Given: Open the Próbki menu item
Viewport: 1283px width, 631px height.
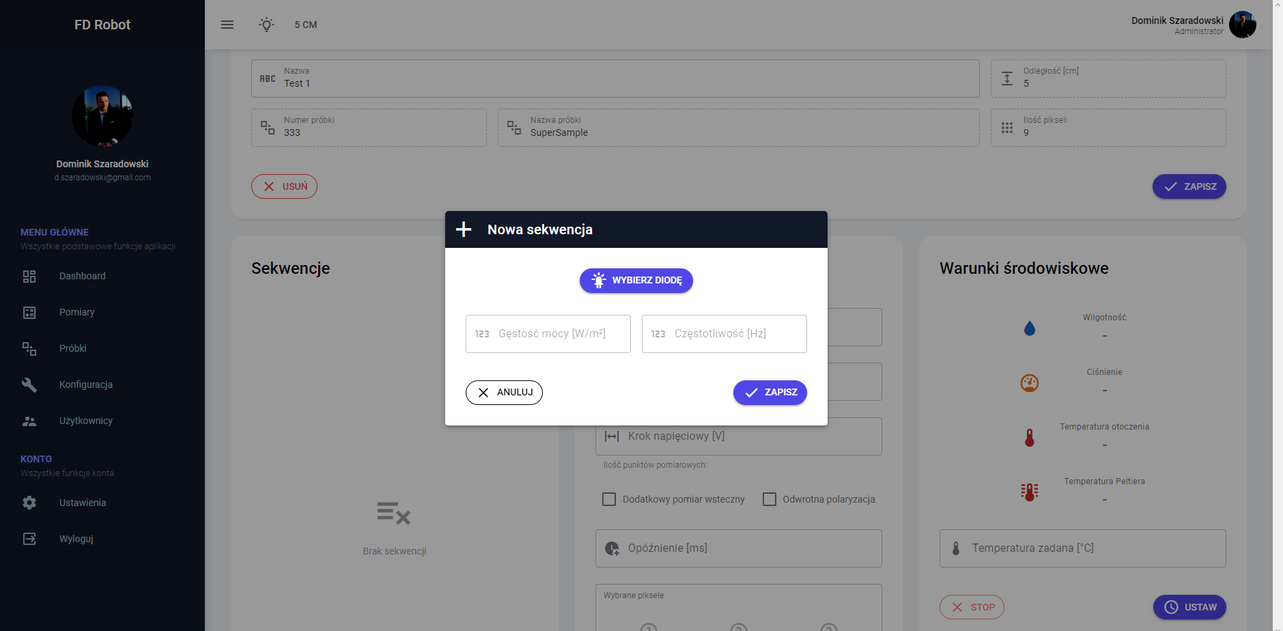Looking at the screenshot, I should (72, 348).
